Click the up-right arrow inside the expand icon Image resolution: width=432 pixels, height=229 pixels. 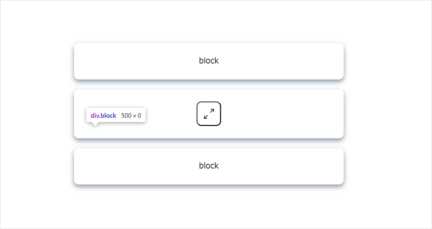point(212,111)
